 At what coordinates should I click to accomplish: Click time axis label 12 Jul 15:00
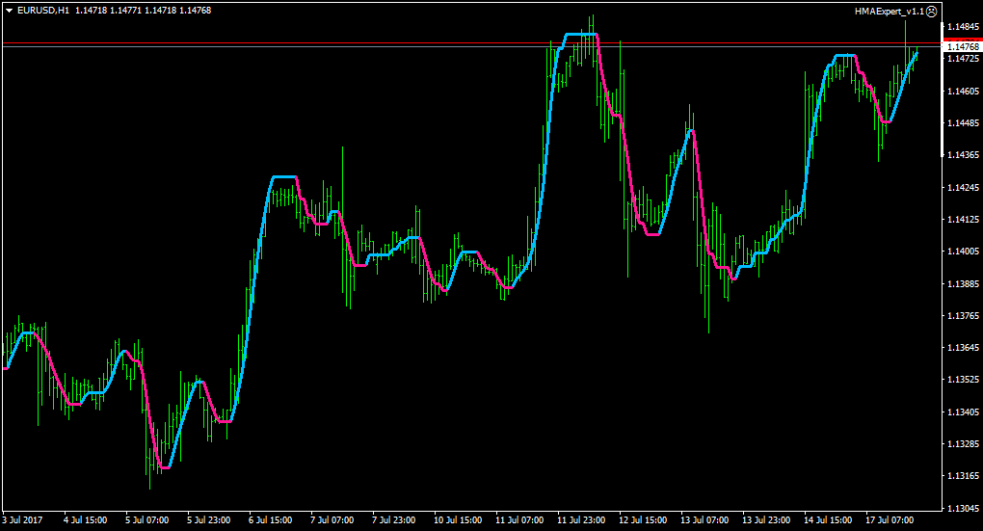(643, 520)
